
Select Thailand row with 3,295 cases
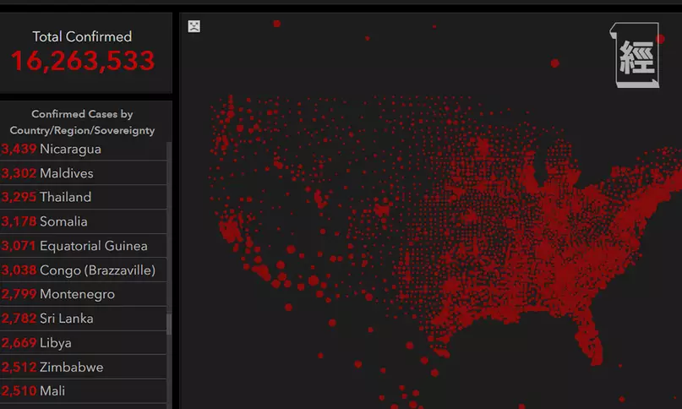click(x=83, y=197)
